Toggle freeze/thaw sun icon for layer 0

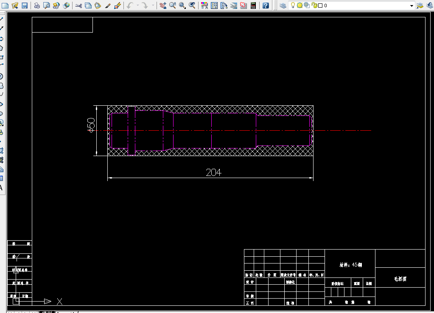click(300, 5)
